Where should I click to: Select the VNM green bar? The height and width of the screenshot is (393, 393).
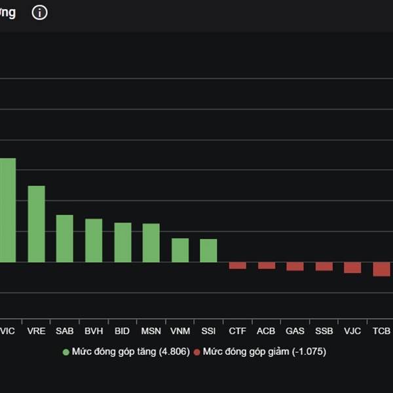coord(180,250)
